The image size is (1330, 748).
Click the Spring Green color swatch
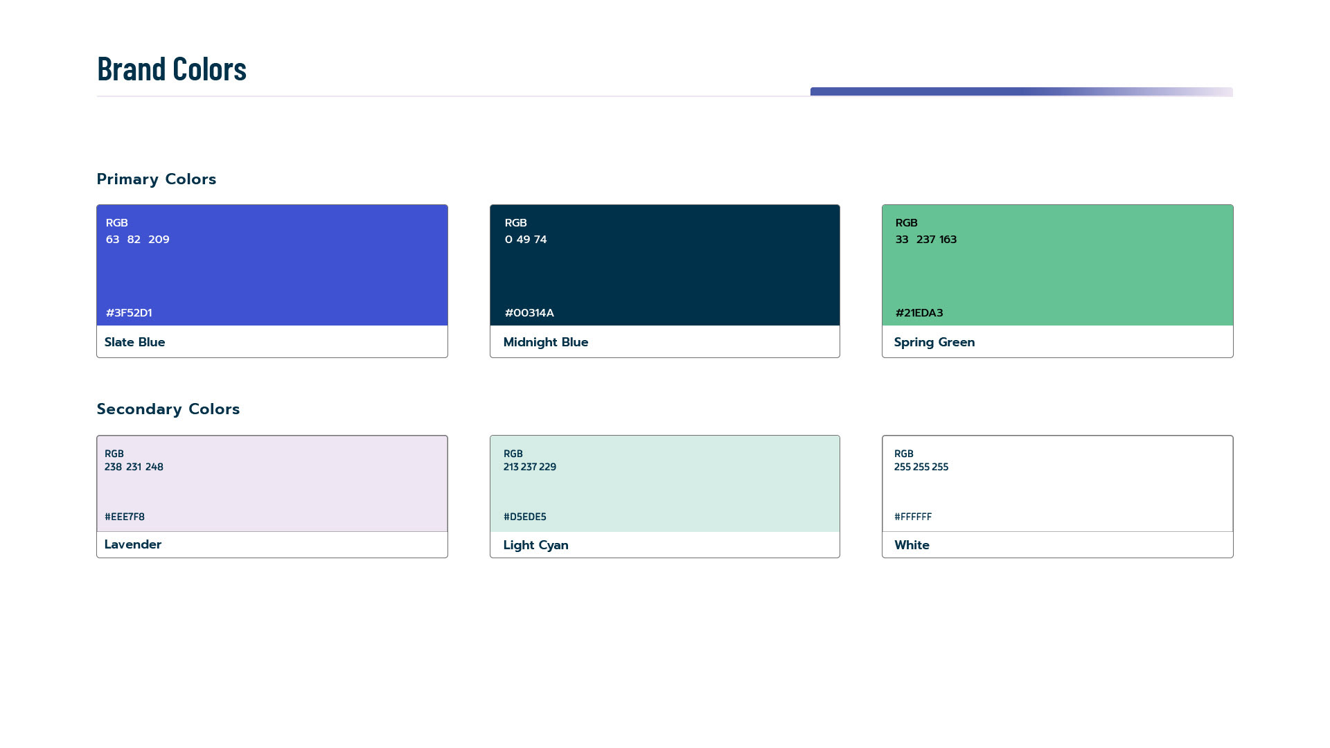[1058, 265]
